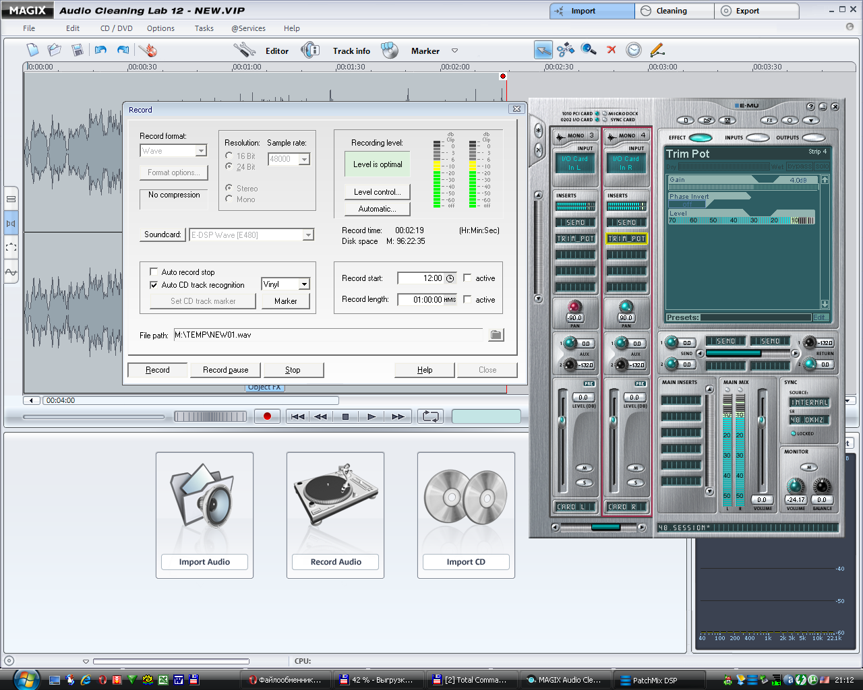This screenshot has height=690, width=863.
Task: Expand Marker toolbar dropdown arrow
Action: [x=454, y=51]
